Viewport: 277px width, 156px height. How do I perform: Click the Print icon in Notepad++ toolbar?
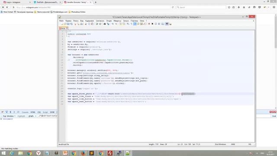tap(81, 24)
